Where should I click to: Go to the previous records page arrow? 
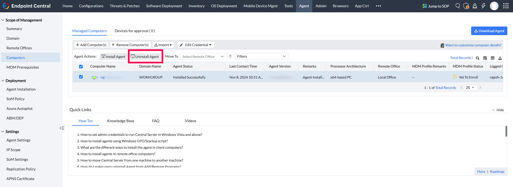461,88
